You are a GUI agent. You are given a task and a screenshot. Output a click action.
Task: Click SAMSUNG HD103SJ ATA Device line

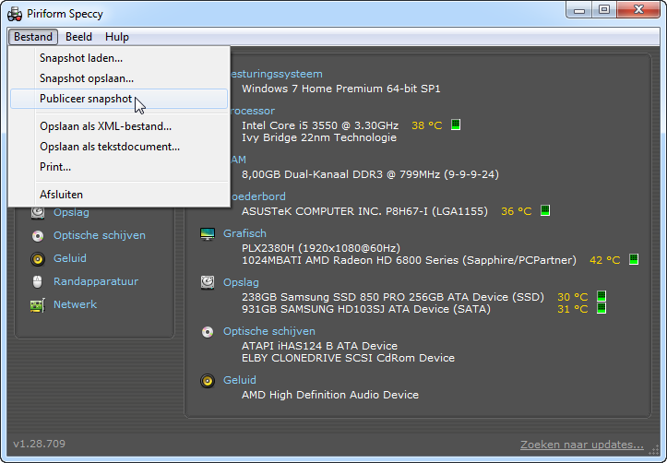coord(366,309)
